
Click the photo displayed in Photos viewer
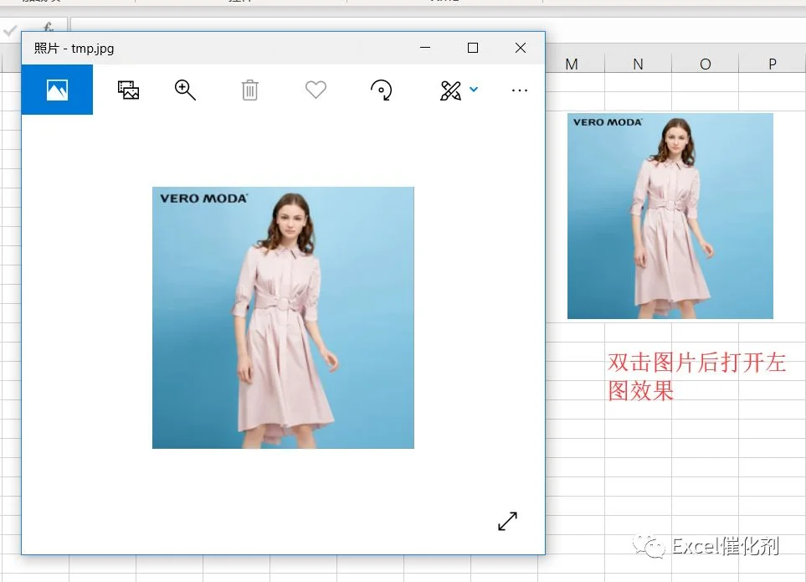pos(283,317)
